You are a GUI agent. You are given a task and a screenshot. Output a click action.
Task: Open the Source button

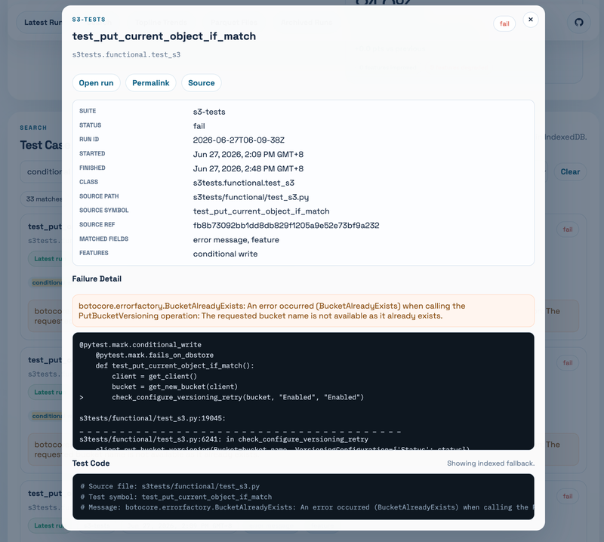pyautogui.click(x=201, y=83)
